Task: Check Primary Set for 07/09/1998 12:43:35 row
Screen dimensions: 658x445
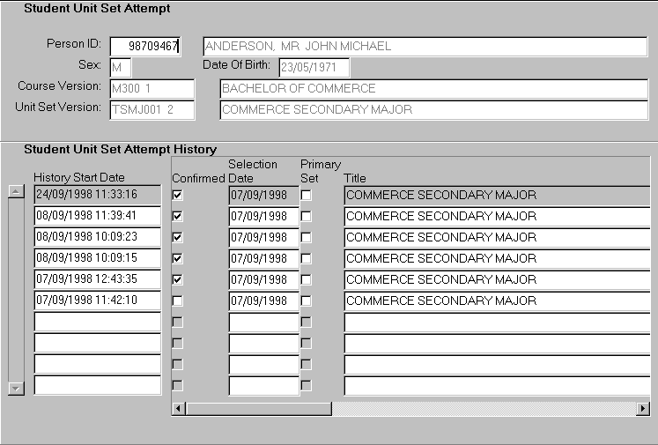Action: (306, 279)
